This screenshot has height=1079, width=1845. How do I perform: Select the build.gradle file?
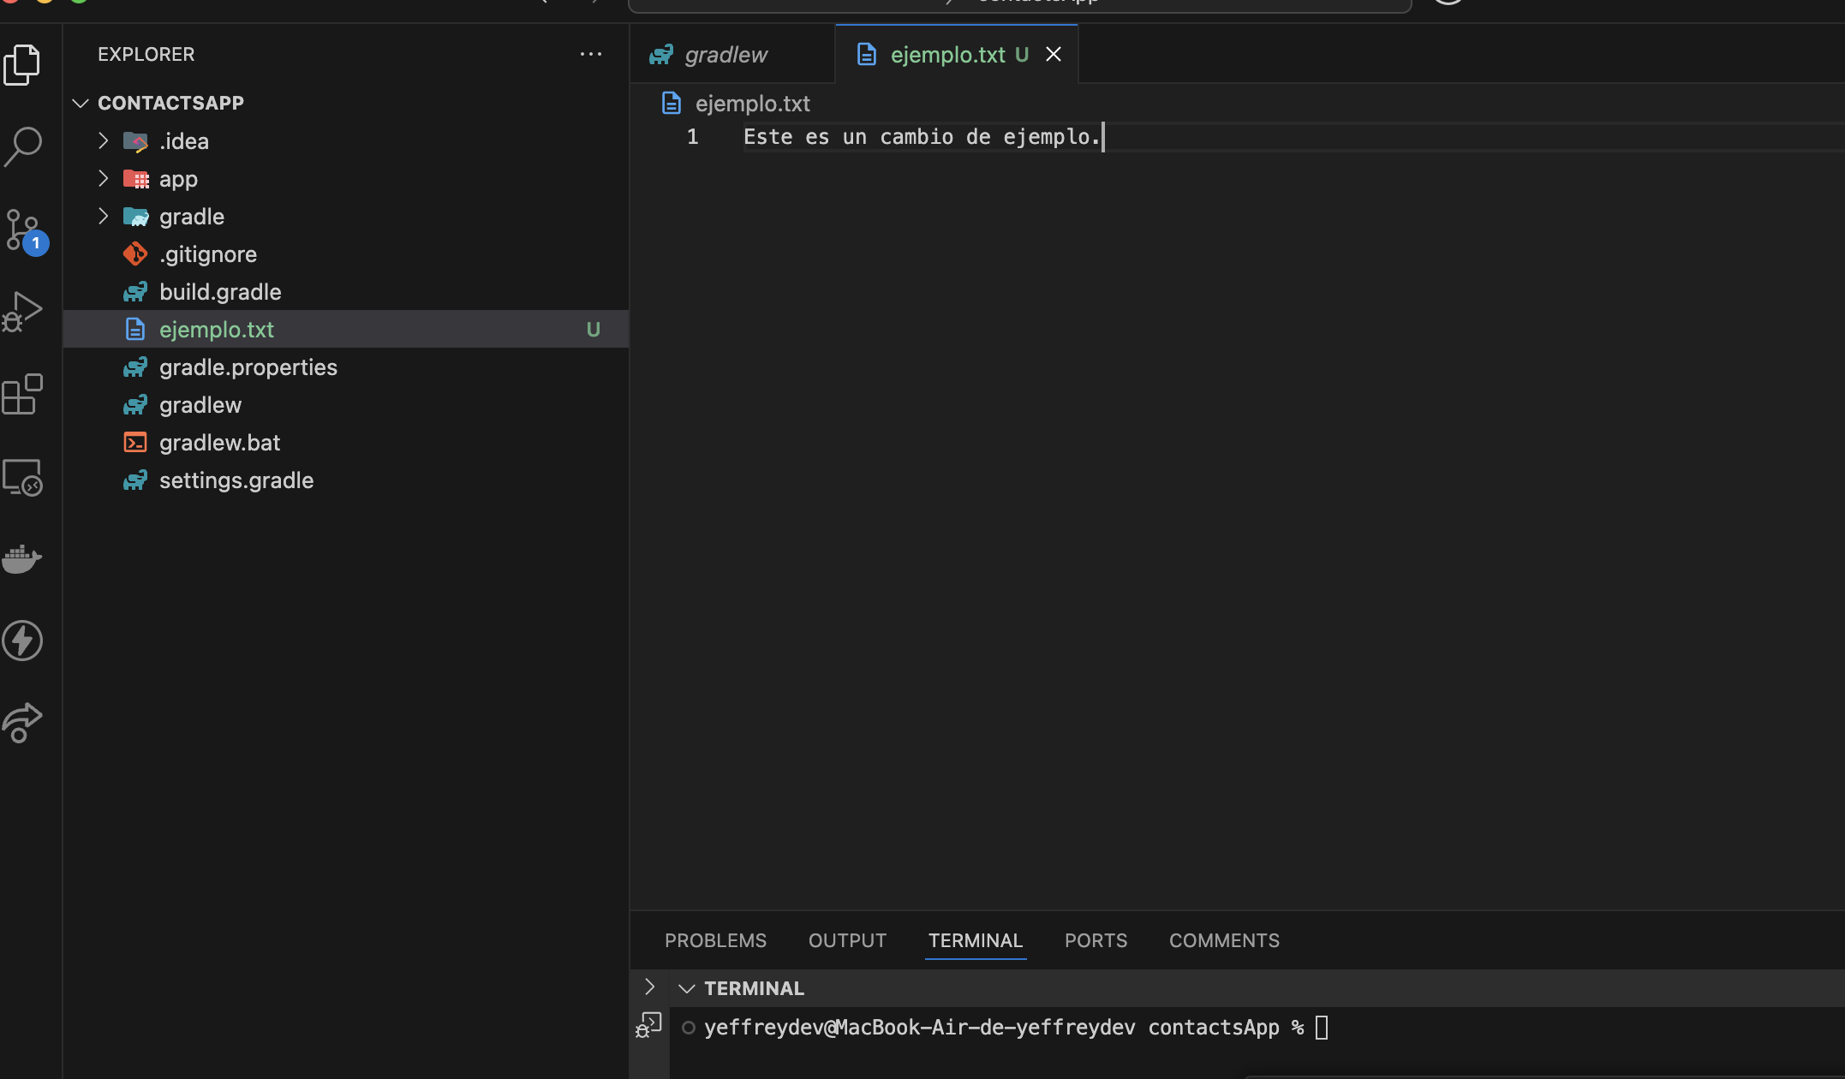(x=221, y=291)
